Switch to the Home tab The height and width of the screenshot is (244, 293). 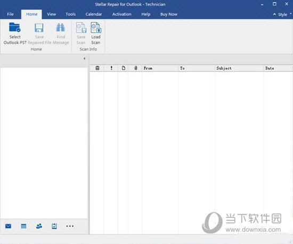click(x=31, y=14)
